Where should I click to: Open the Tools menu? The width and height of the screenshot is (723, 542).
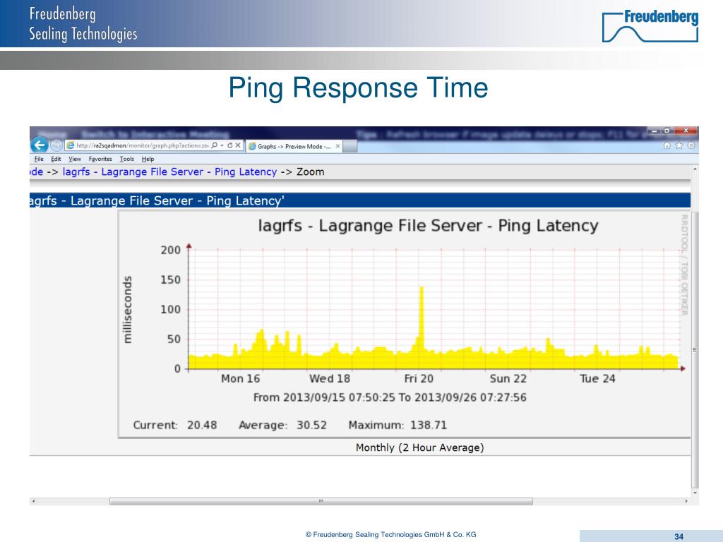click(126, 159)
